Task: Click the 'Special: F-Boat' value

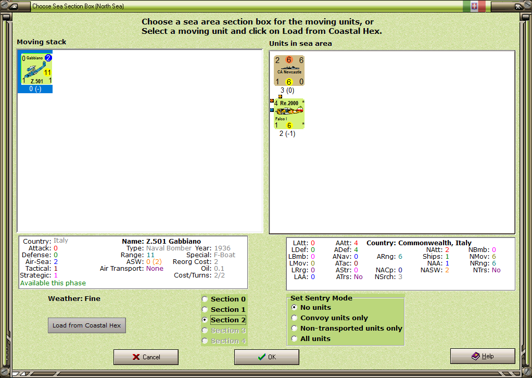Action: tap(211, 255)
